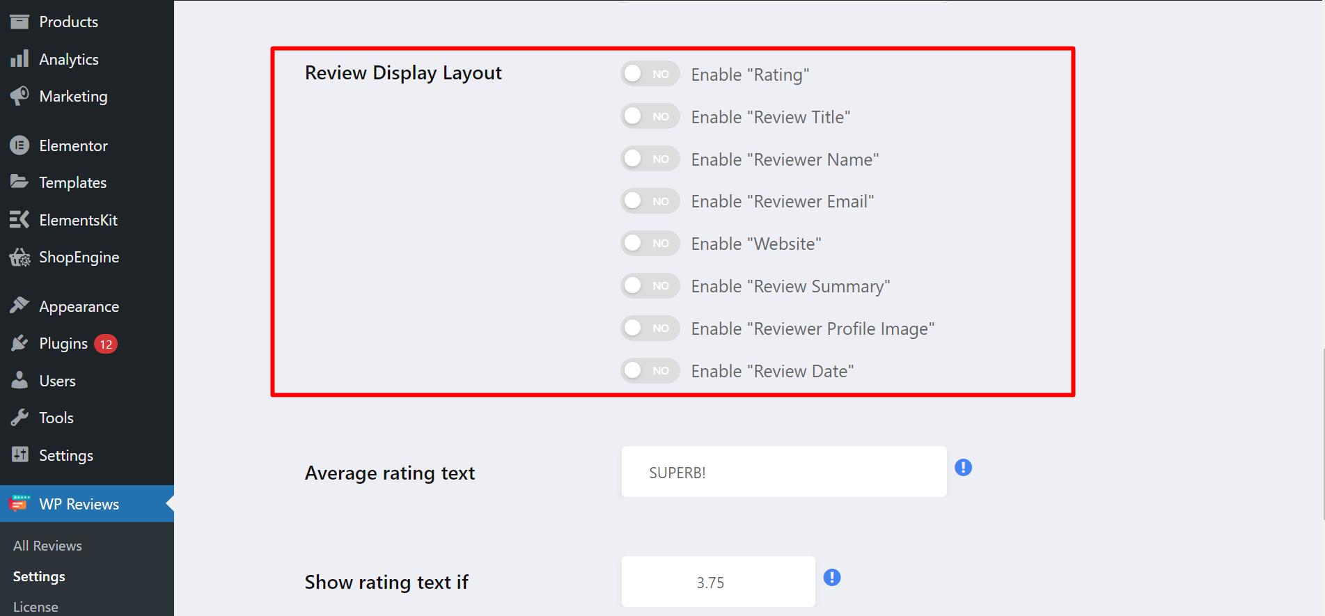
Task: Toggle Enable "Reviewer Profile Image" switch
Action: coord(650,328)
